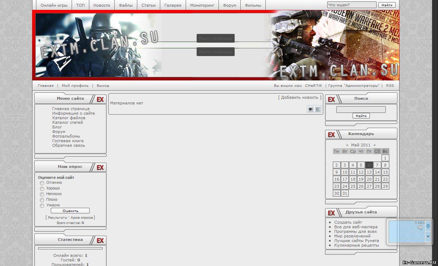This screenshot has width=438, height=266.
Task: Open Гостевая книга in the site menu
Action: coord(68,141)
